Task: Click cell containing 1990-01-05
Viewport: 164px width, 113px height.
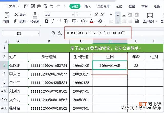Action: (x=110, y=65)
